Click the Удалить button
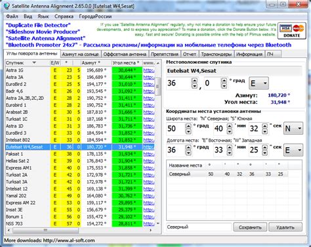 point(285,227)
